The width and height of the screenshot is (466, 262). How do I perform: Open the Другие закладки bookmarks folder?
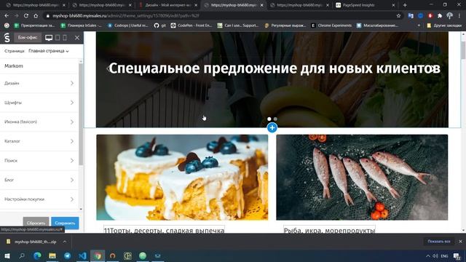(x=444, y=25)
